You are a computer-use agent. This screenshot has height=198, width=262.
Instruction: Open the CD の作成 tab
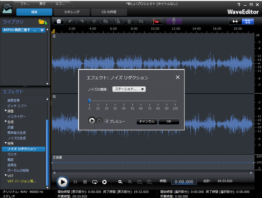pos(109,12)
